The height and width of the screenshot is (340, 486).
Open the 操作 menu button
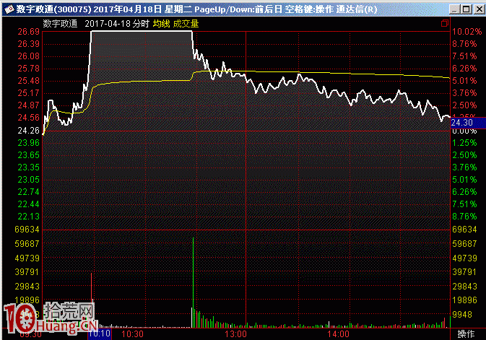point(466,334)
